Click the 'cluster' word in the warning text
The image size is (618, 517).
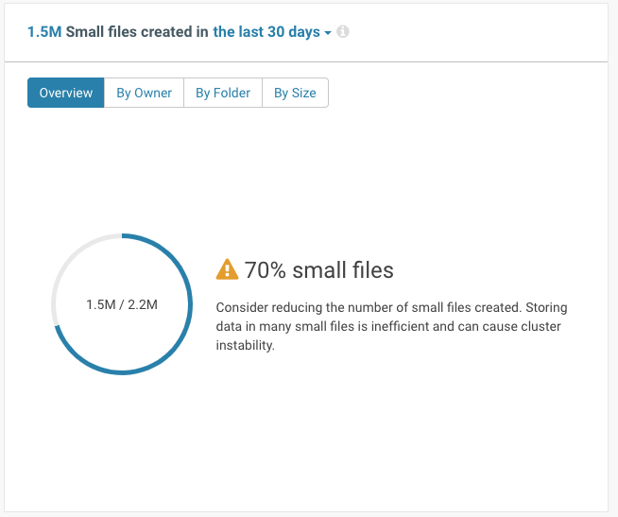(541, 326)
